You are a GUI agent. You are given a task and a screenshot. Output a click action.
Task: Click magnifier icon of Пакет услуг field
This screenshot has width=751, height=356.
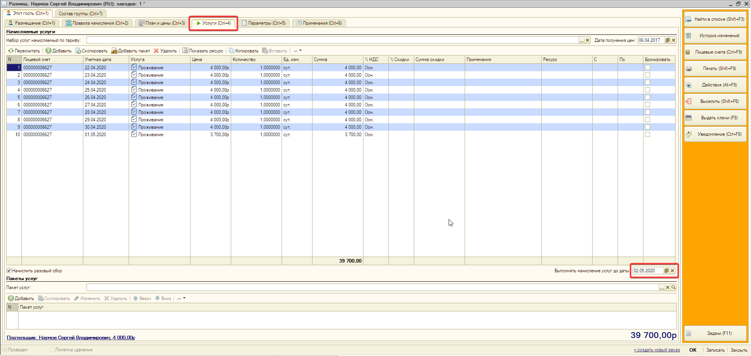674,288
